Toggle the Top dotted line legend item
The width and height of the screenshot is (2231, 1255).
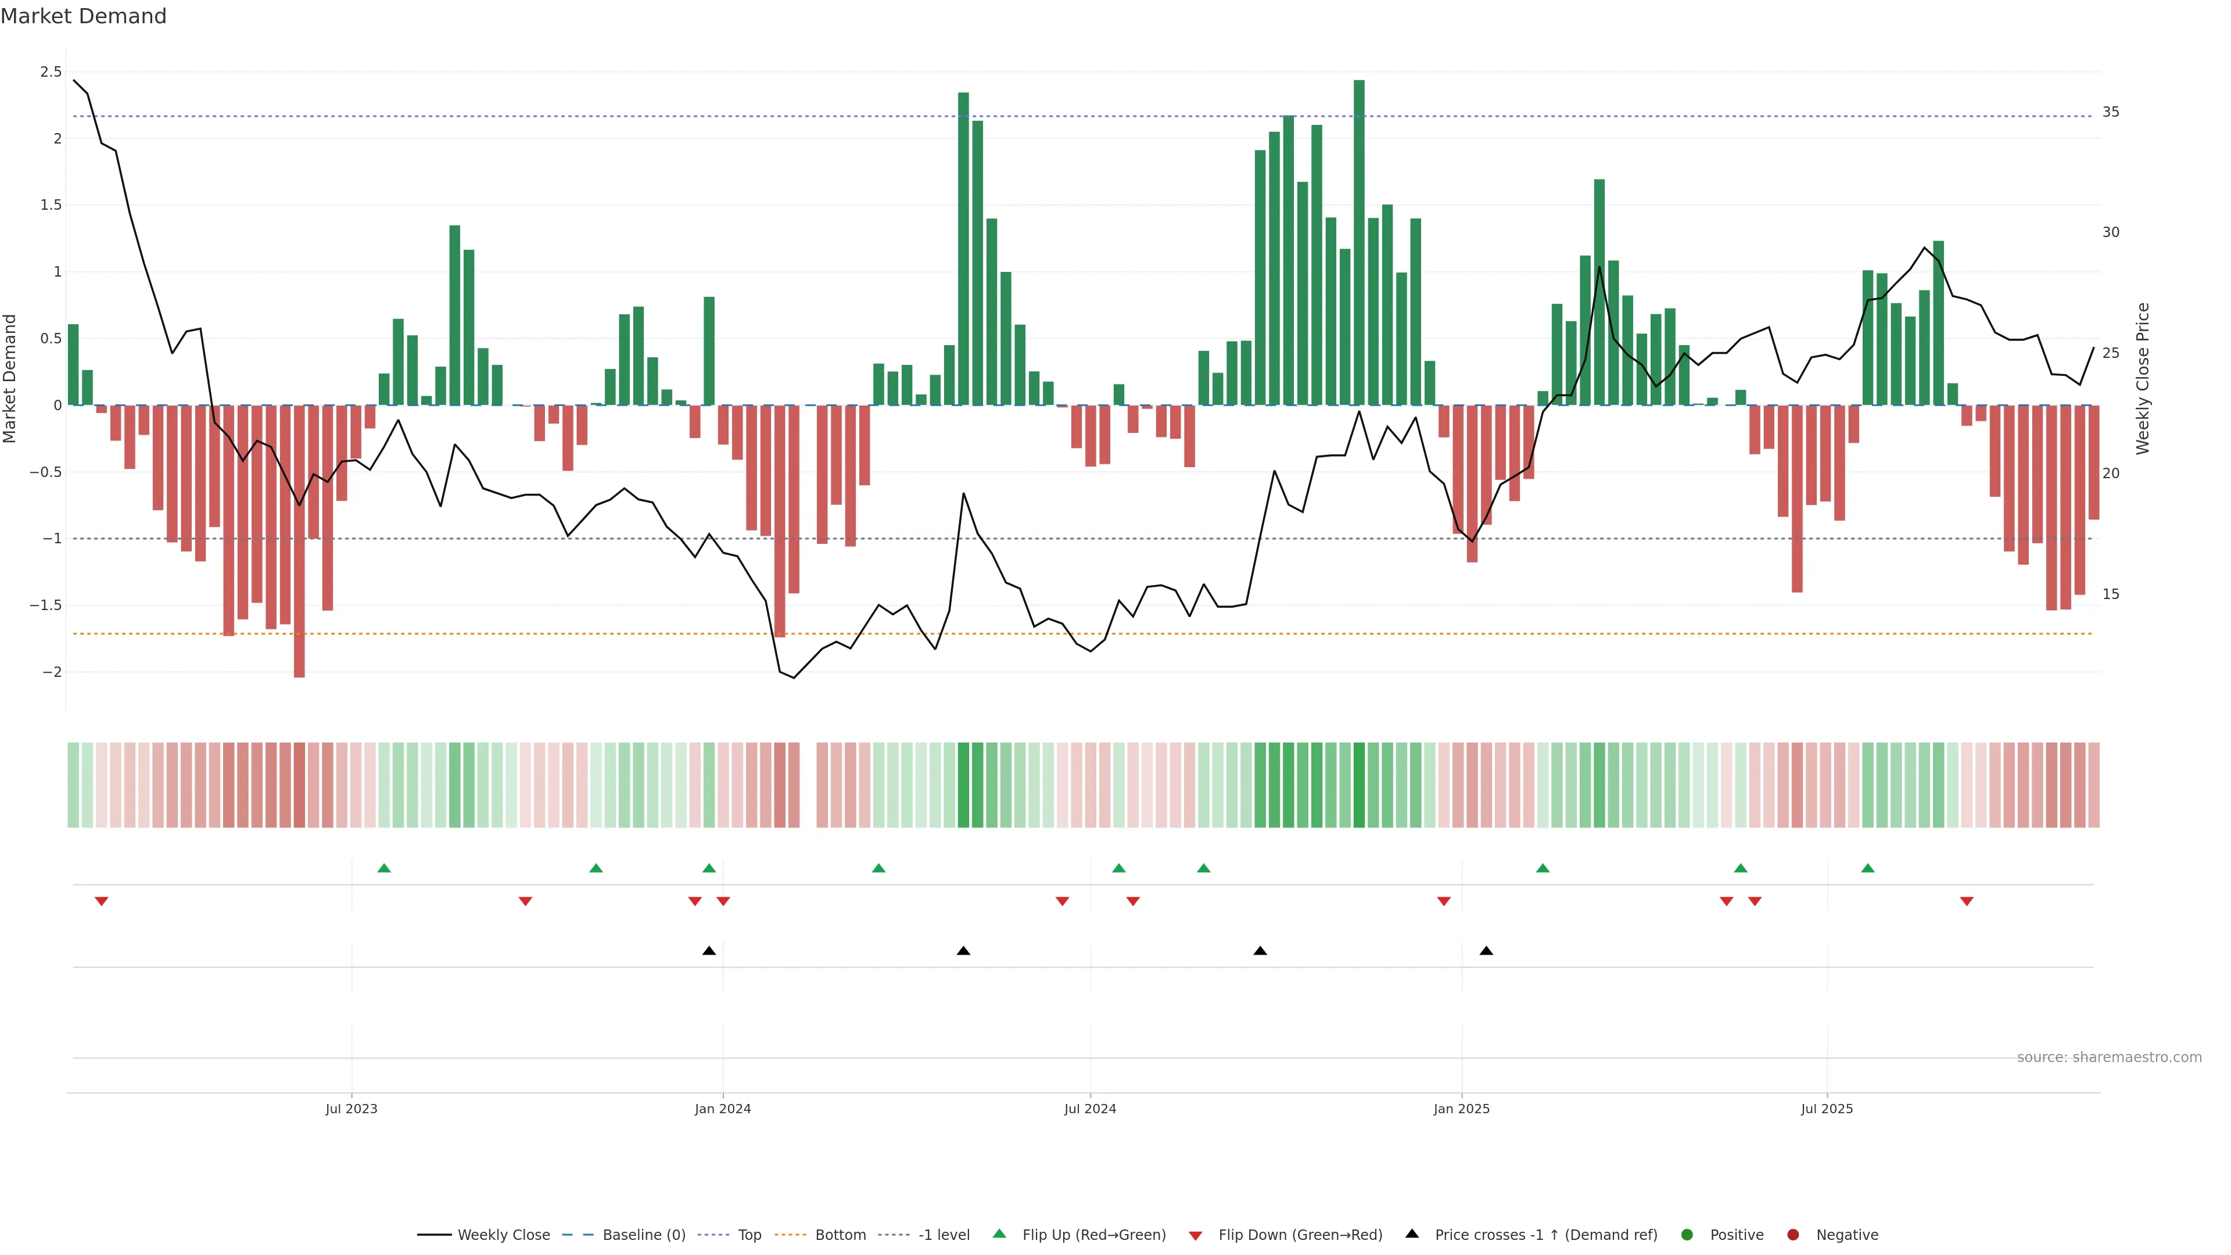[749, 1235]
